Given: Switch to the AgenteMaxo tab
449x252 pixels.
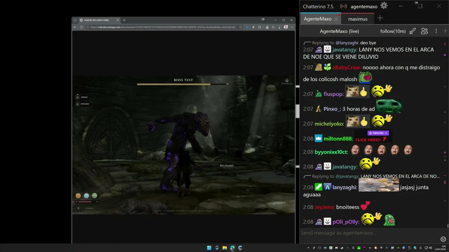Looking at the screenshot, I should tap(317, 19).
